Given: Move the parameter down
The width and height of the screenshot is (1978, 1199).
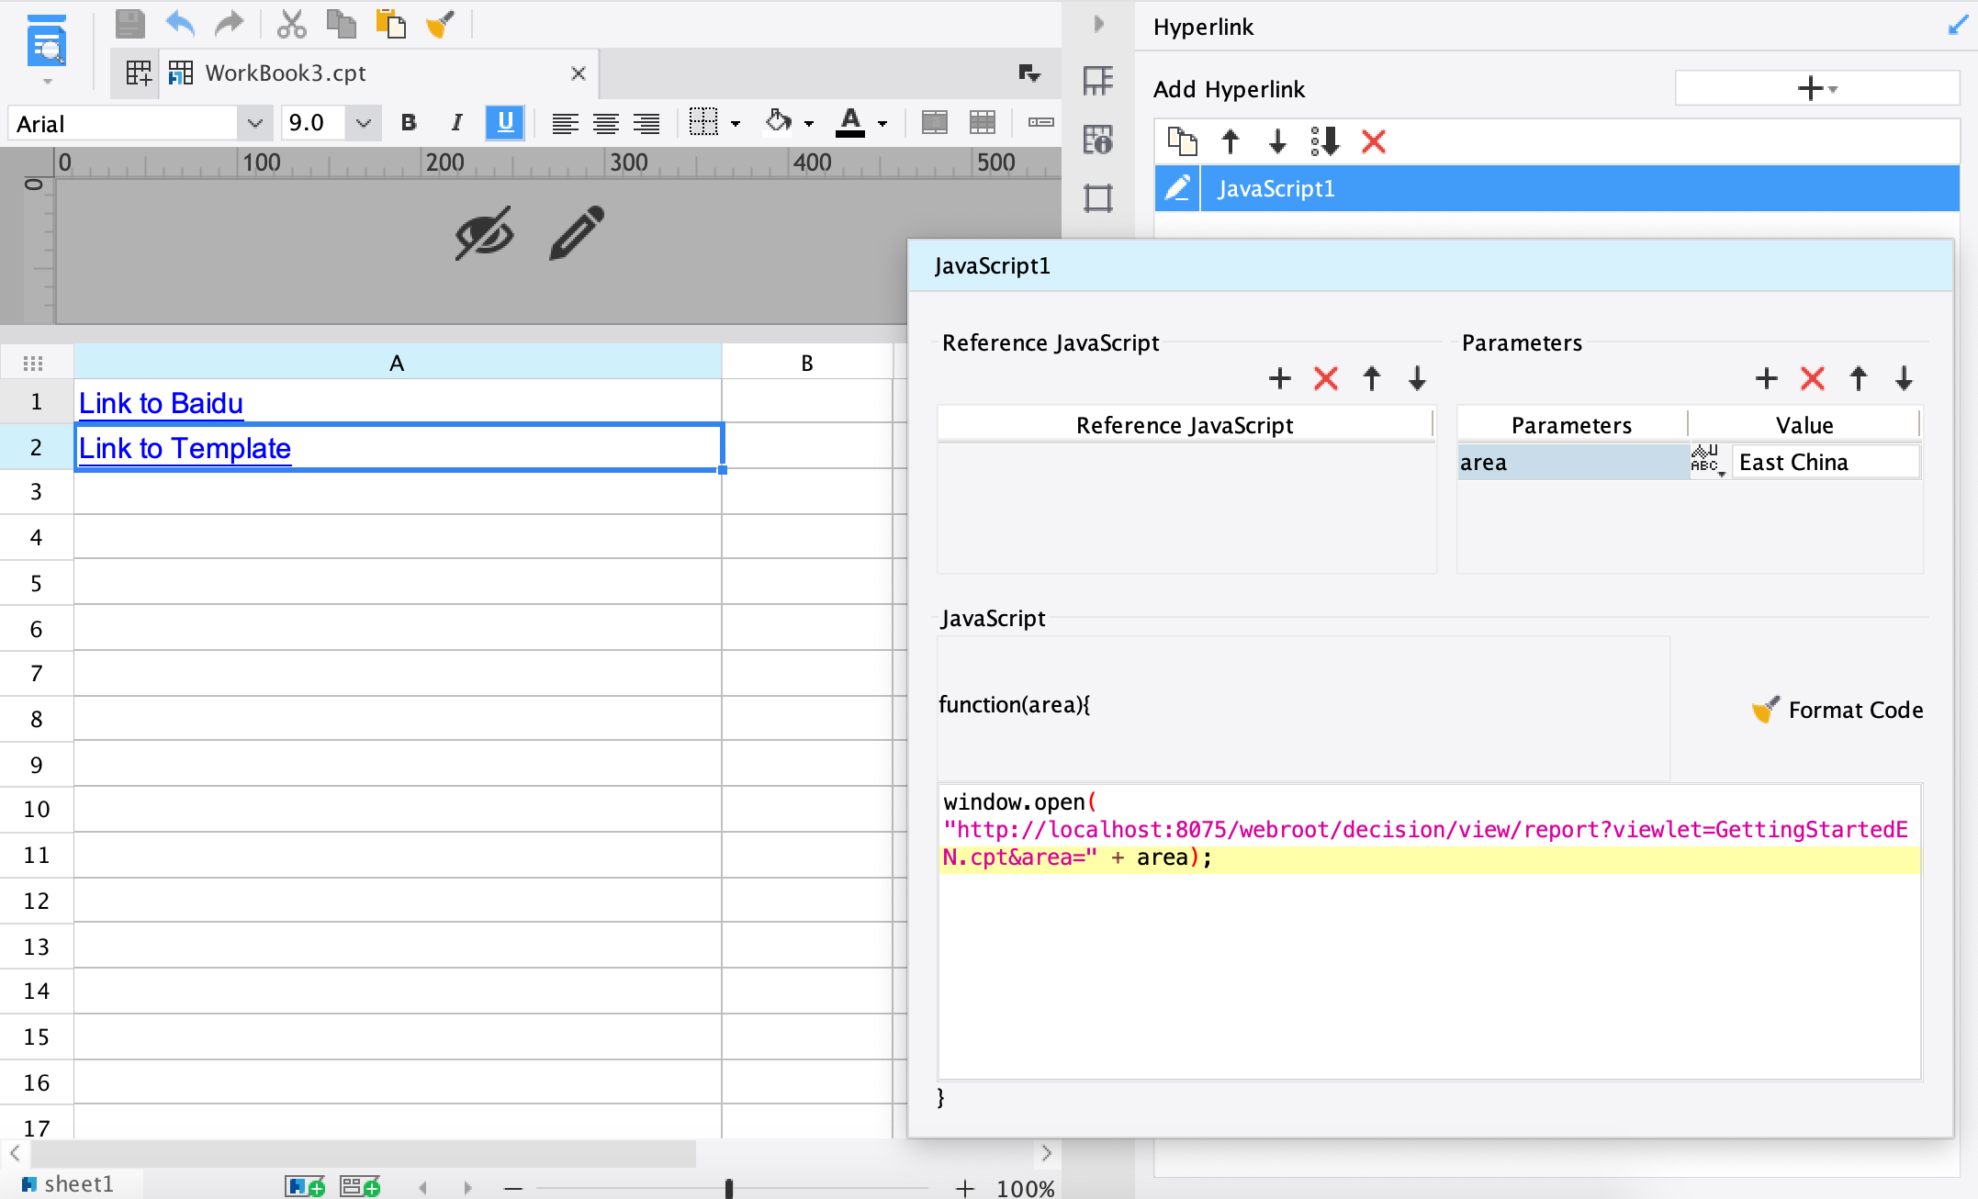Looking at the screenshot, I should click(x=1904, y=378).
